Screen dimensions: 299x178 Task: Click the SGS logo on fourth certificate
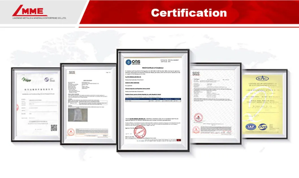point(196,74)
